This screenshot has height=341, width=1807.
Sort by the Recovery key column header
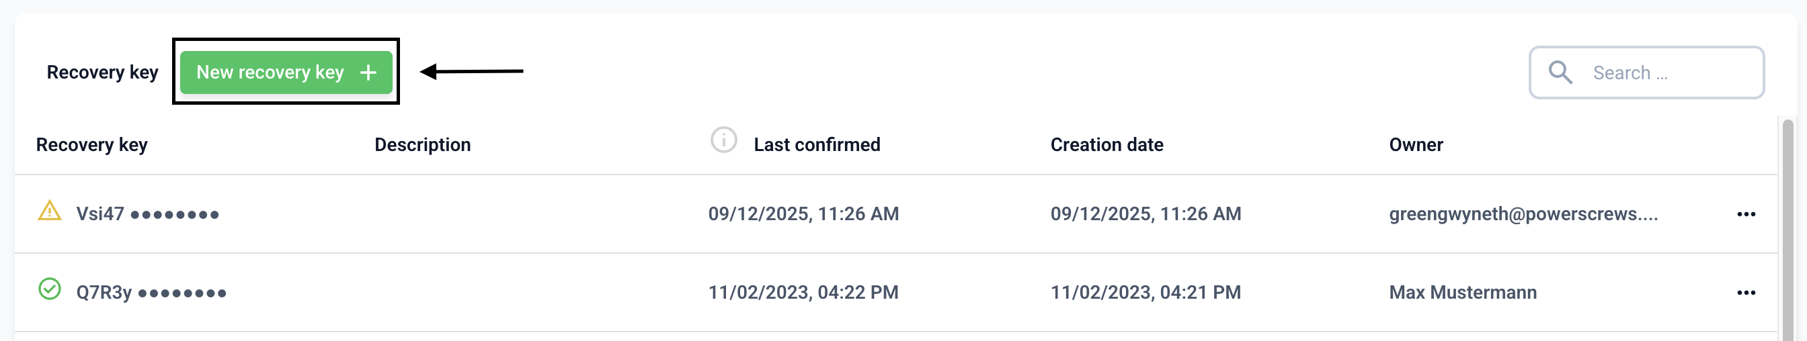tap(92, 145)
